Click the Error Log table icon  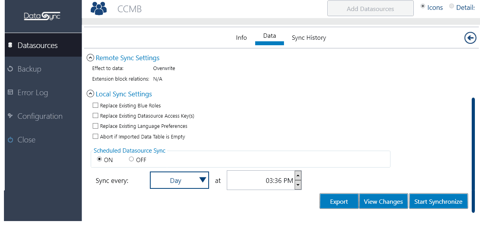pos(10,93)
